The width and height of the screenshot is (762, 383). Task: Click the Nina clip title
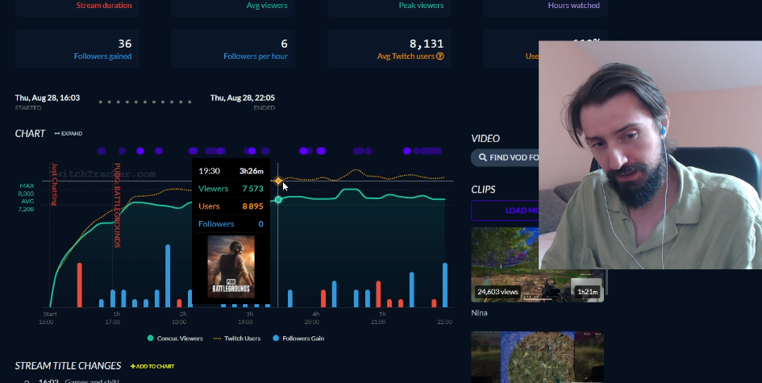pyautogui.click(x=479, y=313)
